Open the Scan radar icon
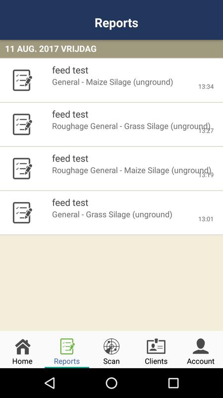This screenshot has width=223, height=398. (111, 346)
